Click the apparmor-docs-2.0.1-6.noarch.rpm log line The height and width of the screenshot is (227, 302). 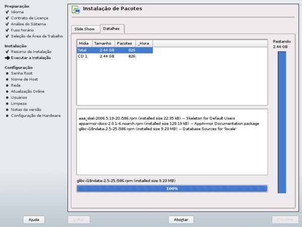click(x=169, y=124)
